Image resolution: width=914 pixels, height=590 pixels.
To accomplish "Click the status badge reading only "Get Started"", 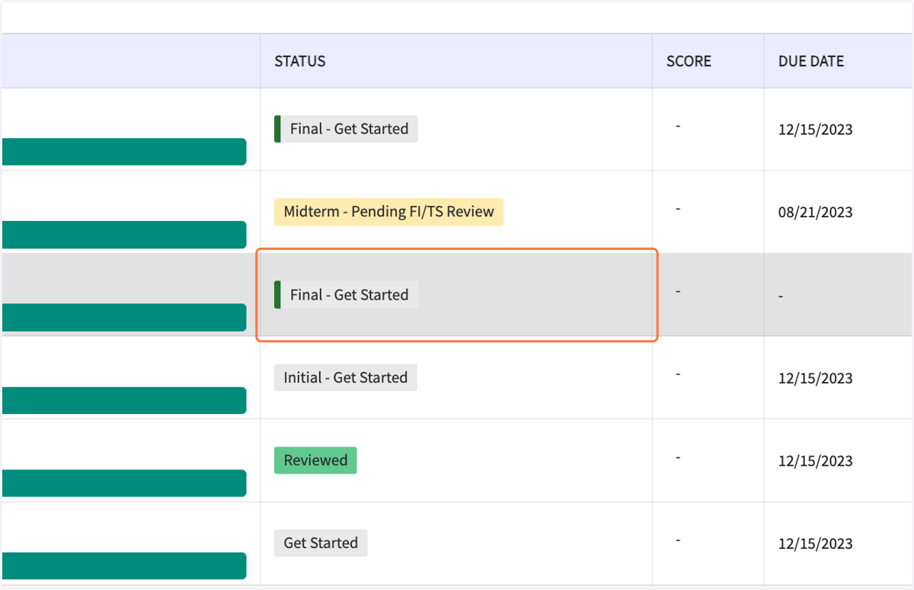I will coord(321,543).
